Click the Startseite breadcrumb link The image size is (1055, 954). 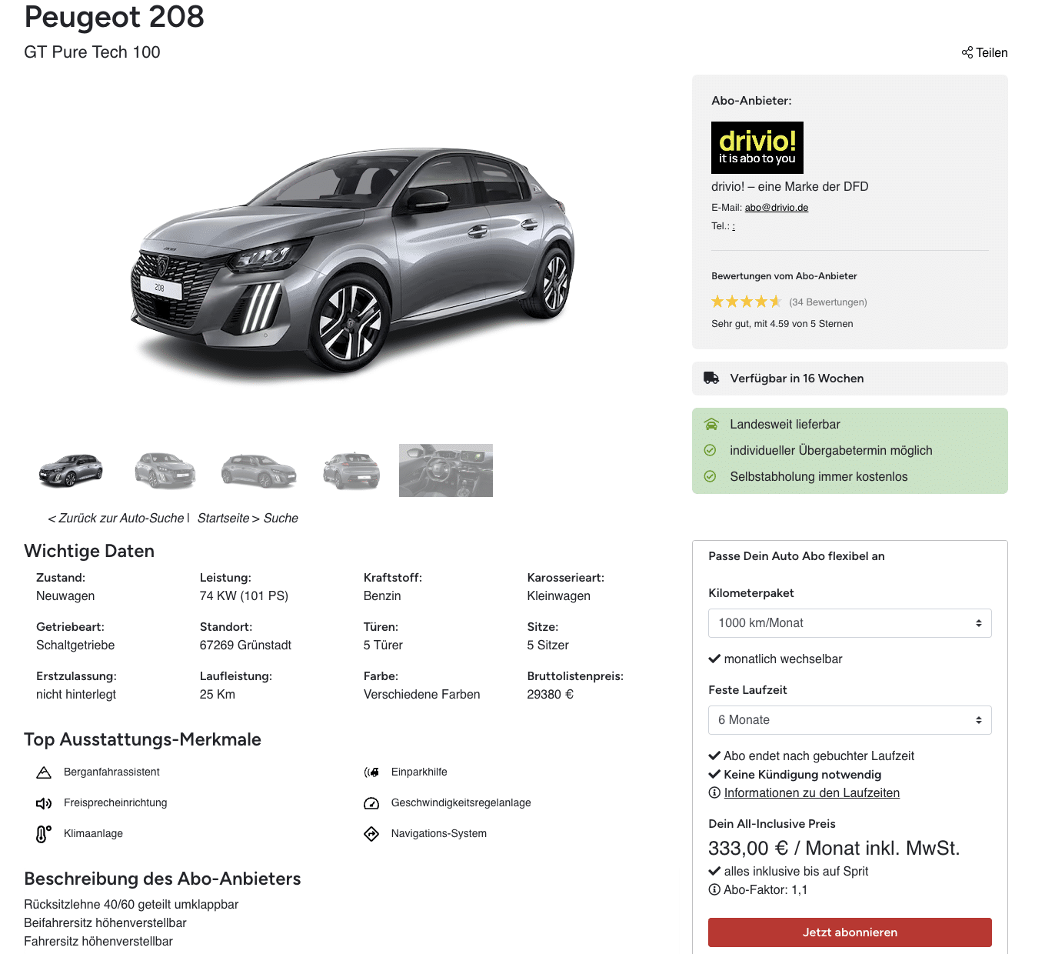point(224,519)
